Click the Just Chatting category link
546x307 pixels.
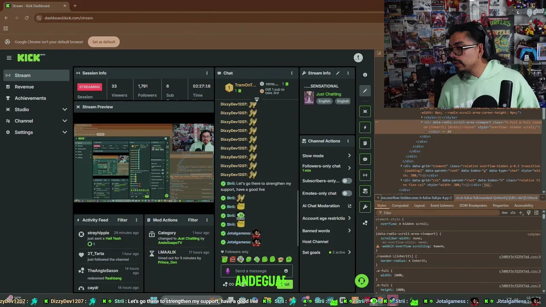tap(328, 94)
